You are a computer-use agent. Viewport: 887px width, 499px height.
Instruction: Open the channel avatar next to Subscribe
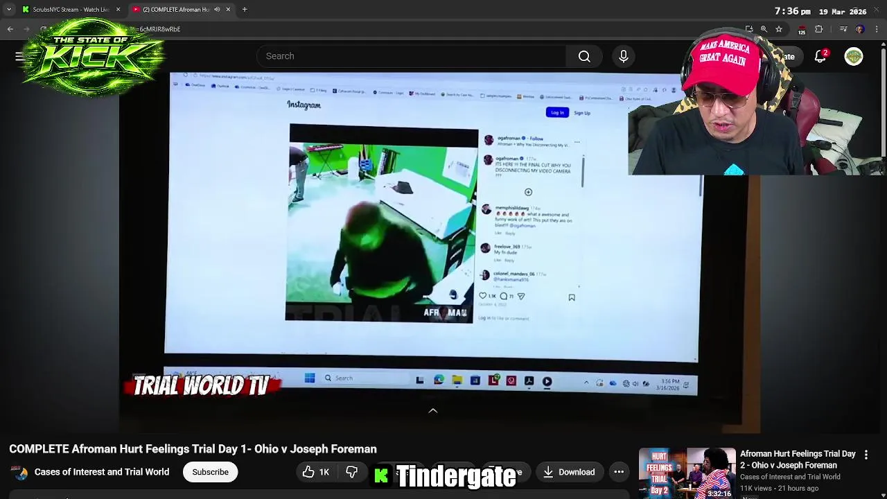click(19, 473)
